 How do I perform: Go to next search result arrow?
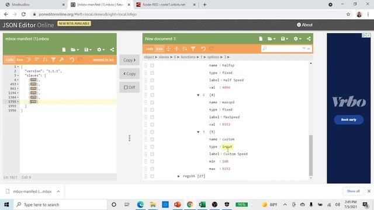click(x=304, y=48)
